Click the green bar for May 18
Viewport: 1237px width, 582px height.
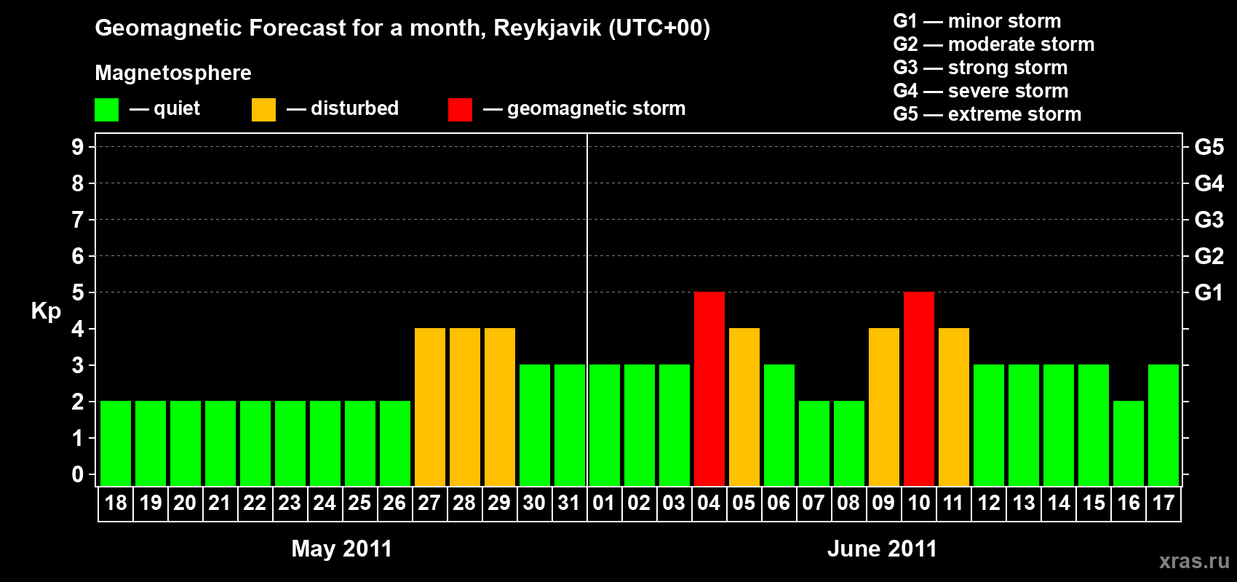116,443
